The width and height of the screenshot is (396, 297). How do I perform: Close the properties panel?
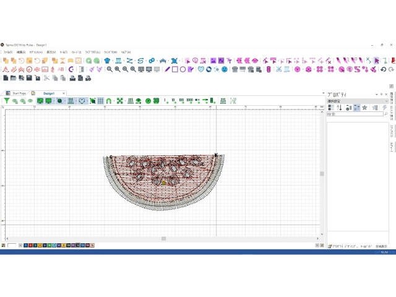386,95
